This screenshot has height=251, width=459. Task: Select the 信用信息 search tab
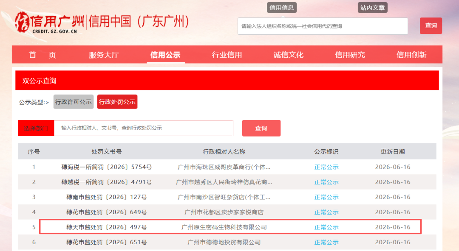282,8
